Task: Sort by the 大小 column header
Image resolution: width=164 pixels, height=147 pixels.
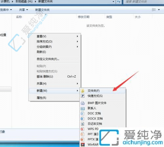Action: click(x=138, y=17)
